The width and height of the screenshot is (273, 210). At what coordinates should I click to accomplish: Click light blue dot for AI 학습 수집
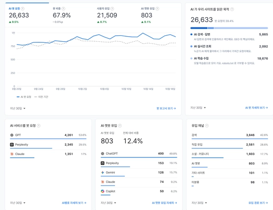(x=191, y=58)
